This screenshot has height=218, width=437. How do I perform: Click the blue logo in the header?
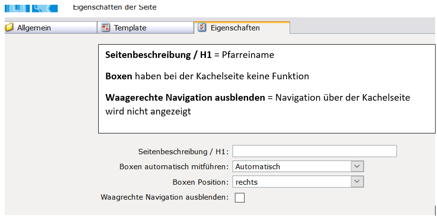(x=31, y=8)
